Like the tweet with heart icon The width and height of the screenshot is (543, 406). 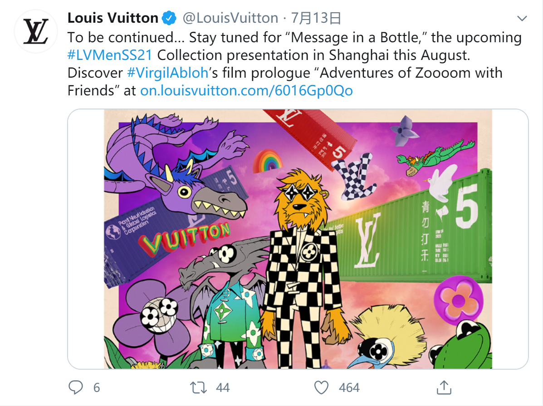321,387
